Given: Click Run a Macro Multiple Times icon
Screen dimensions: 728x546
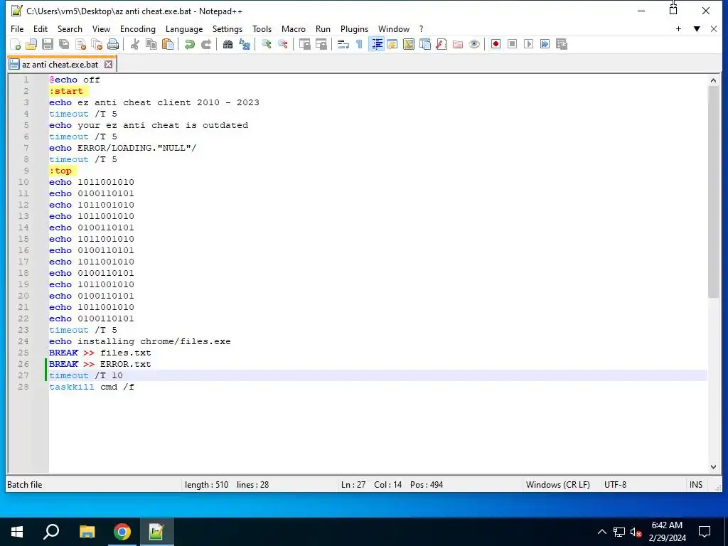Looking at the screenshot, I should coord(545,44).
